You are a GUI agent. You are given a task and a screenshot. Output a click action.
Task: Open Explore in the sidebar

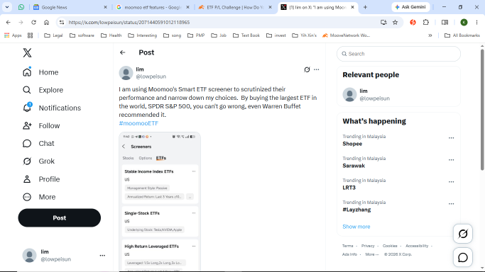pyautogui.click(x=43, y=90)
